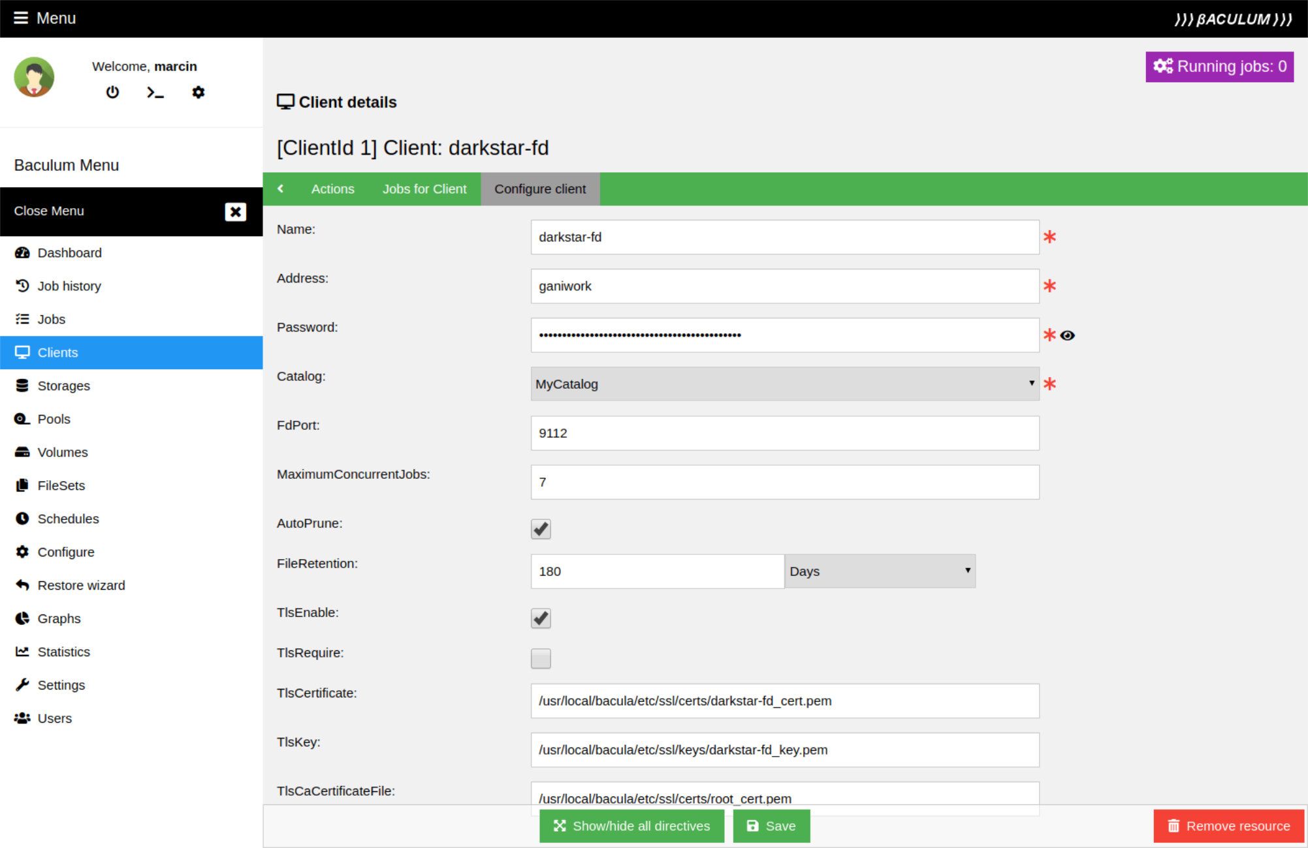Enable the TlsRequire checkbox
The height and width of the screenshot is (848, 1308).
tap(541, 658)
